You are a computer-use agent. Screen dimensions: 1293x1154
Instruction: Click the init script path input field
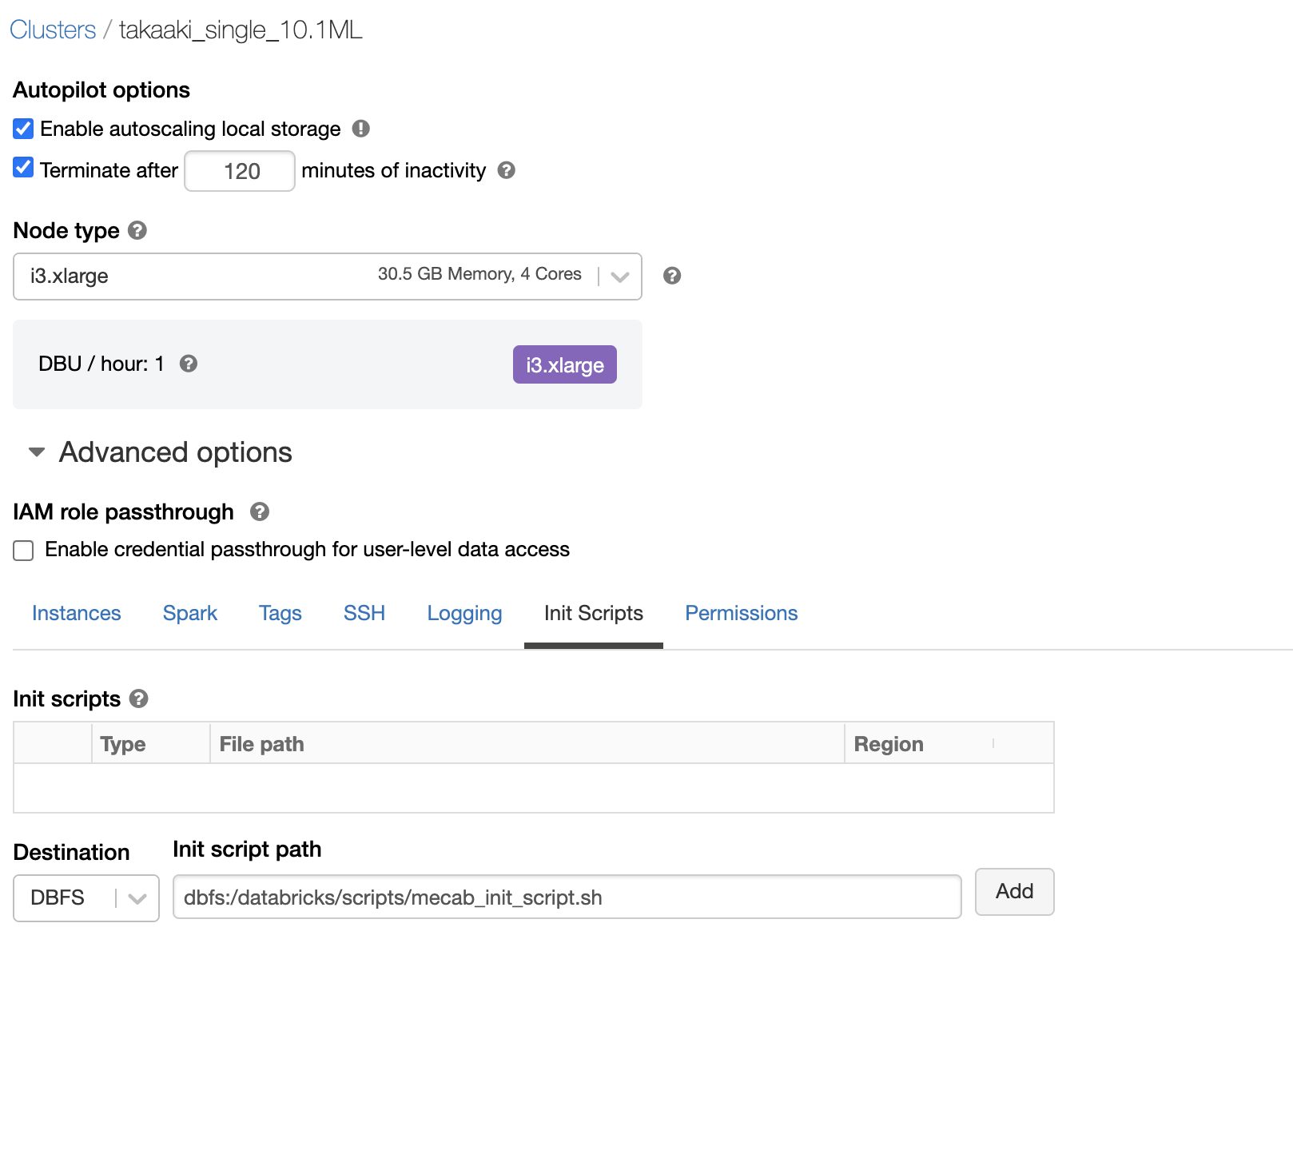tap(567, 897)
